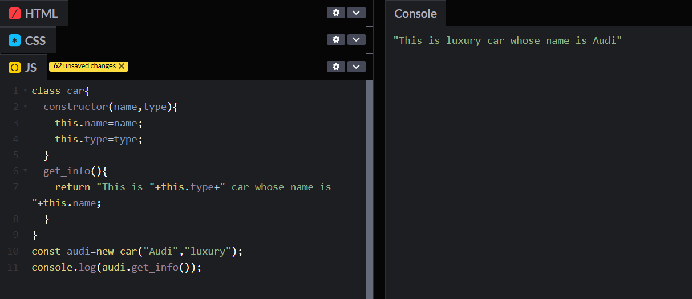Dismiss the 62 unsaved changes badge
This screenshot has width=692, height=299.
122,66
